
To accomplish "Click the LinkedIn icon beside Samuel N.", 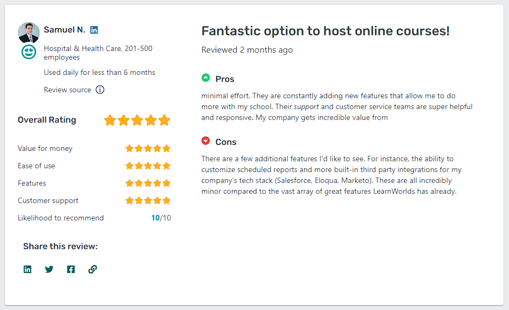I will pyautogui.click(x=95, y=30).
